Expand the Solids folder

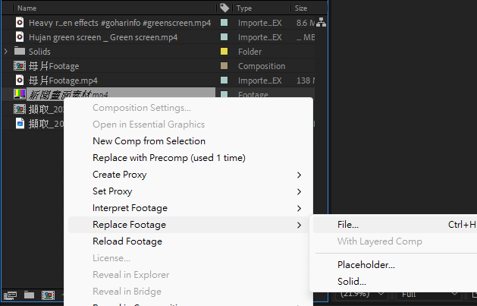tap(7, 52)
